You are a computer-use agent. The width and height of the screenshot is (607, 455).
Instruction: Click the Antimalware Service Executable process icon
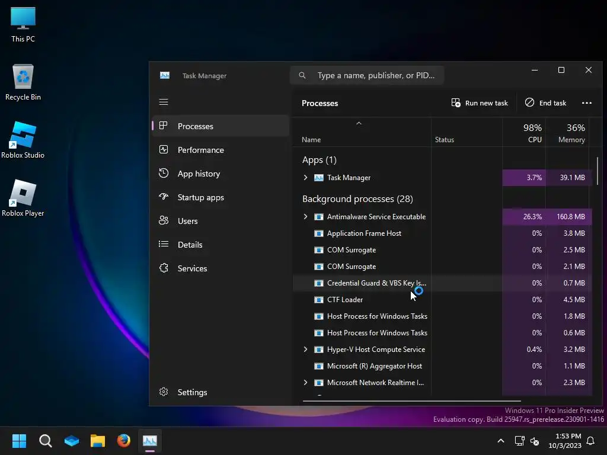(318, 217)
